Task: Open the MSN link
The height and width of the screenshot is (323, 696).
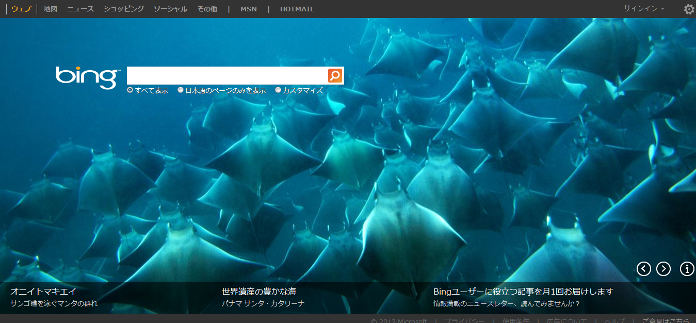Action: coord(248,9)
